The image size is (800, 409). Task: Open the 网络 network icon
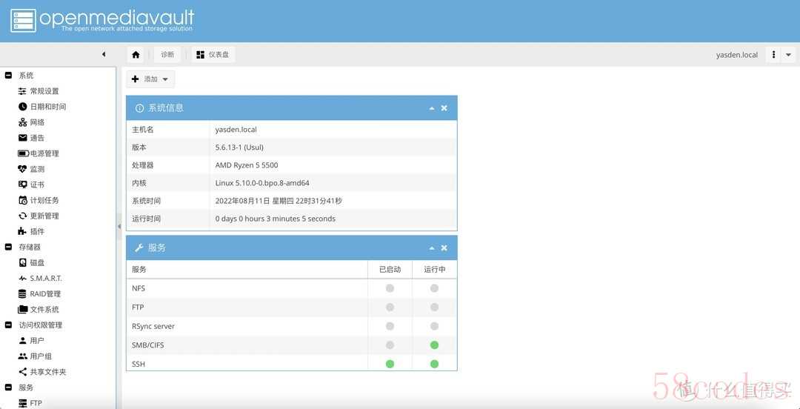click(22, 122)
